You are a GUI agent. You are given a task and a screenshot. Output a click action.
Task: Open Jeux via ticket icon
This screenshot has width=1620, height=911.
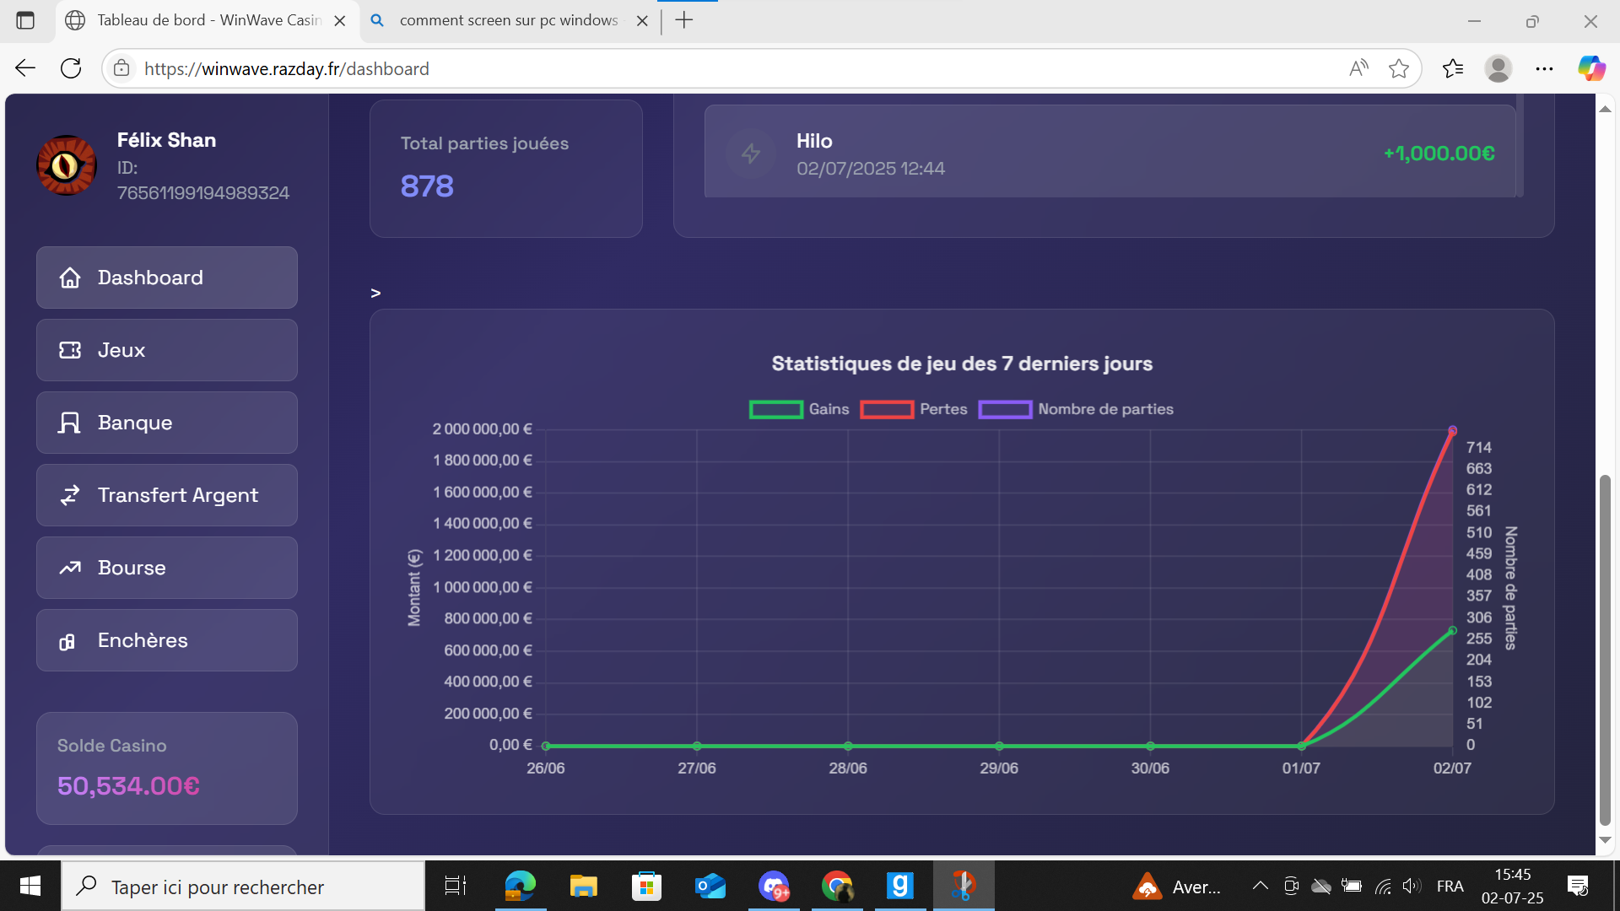pos(70,350)
